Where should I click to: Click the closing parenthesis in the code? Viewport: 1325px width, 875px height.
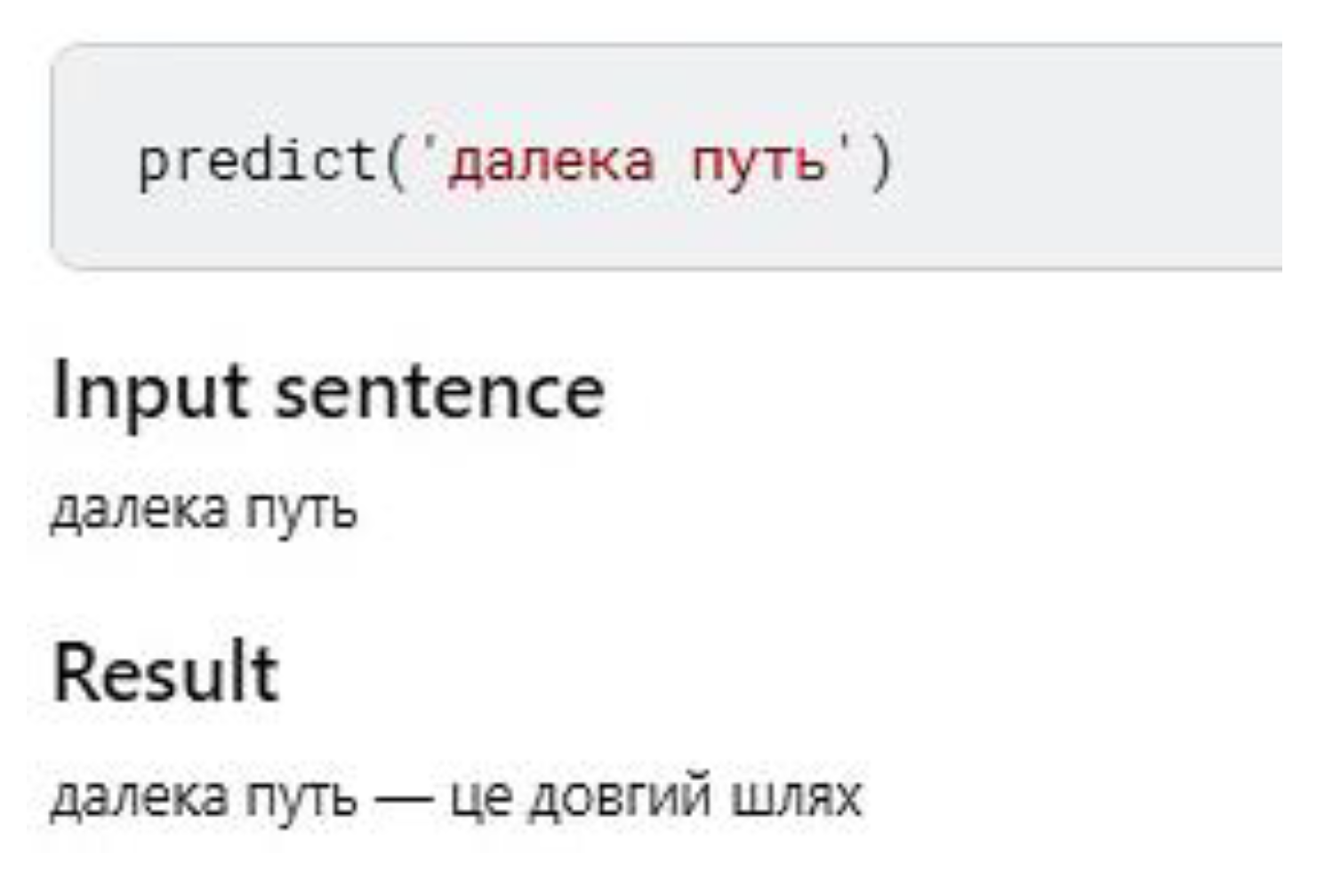tap(880, 163)
